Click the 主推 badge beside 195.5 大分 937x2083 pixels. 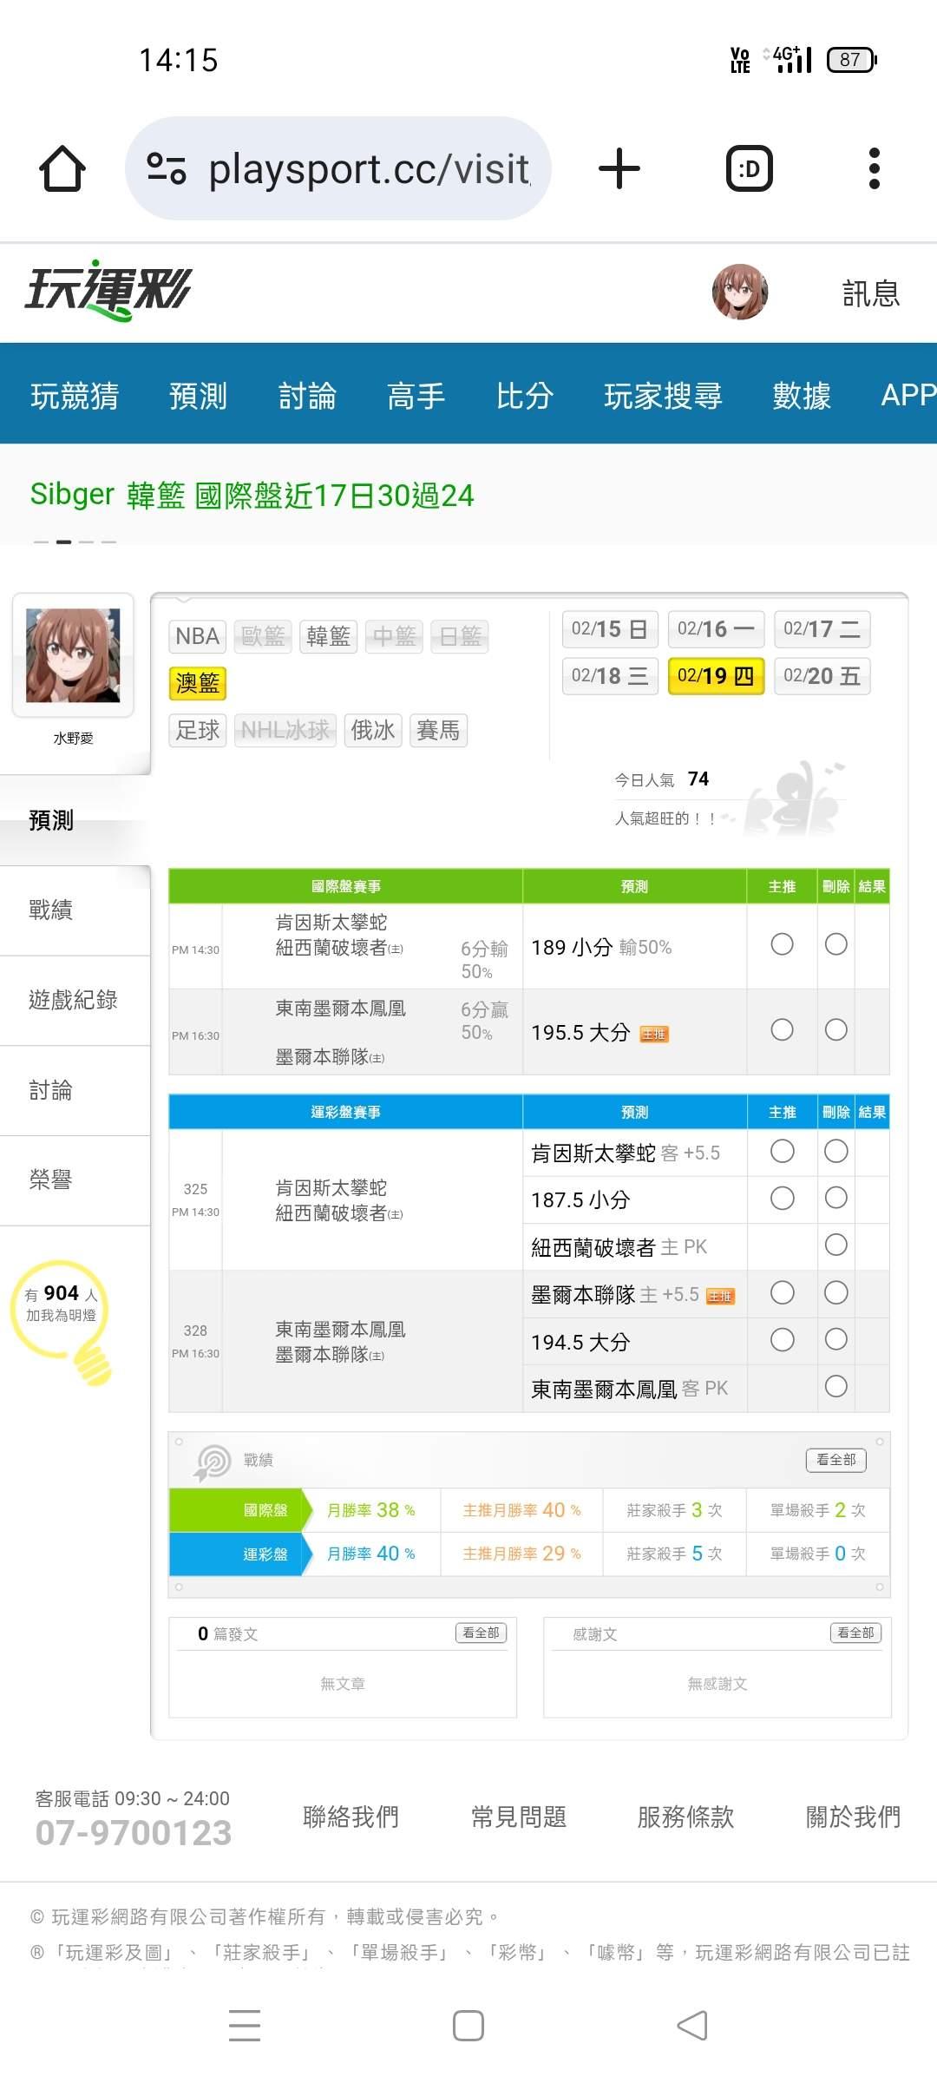point(654,1035)
